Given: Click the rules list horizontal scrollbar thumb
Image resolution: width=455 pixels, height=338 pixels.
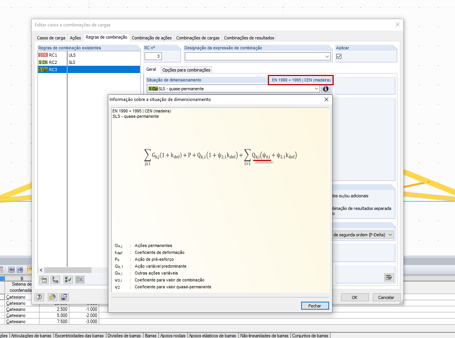Looking at the screenshot, I should [x=68, y=270].
